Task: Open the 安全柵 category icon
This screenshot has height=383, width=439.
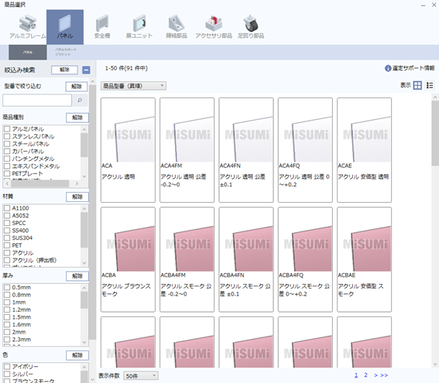Action: point(102,27)
